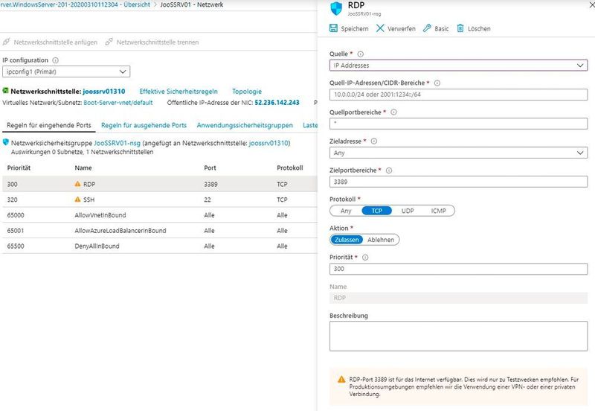Click the Speichern save icon
Viewport: 595px width, 411px height.
click(x=333, y=28)
